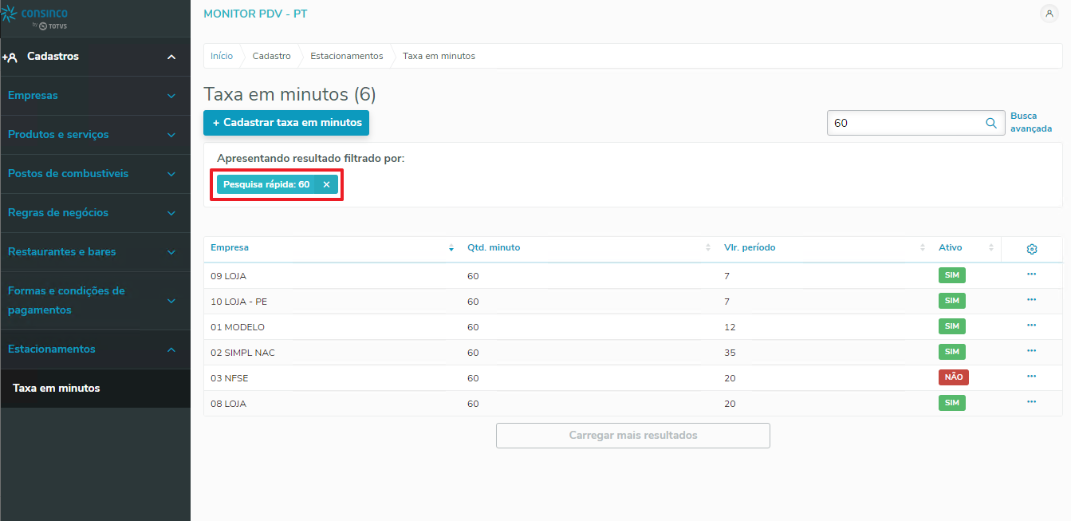
Task: Click value 35 in 02 SIMPL NAC row
Action: click(x=730, y=353)
